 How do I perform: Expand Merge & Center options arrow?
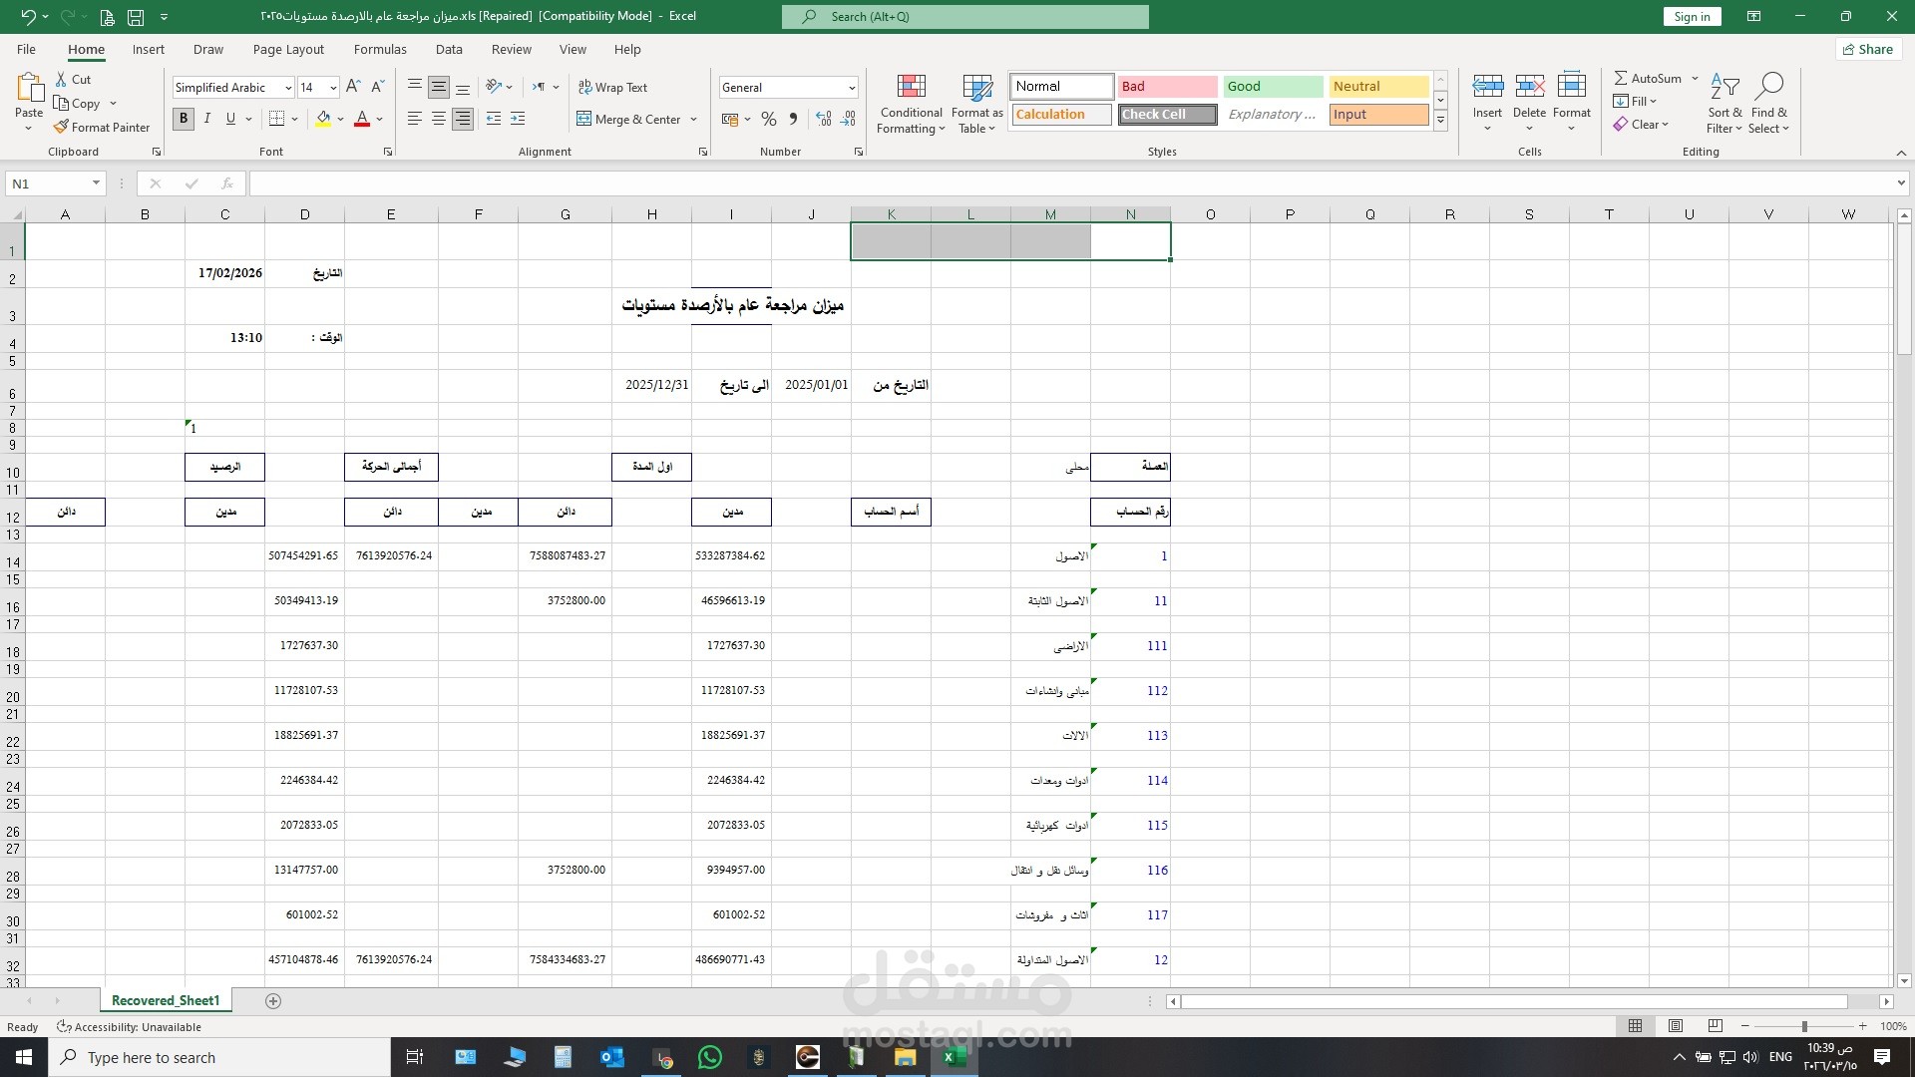(694, 120)
